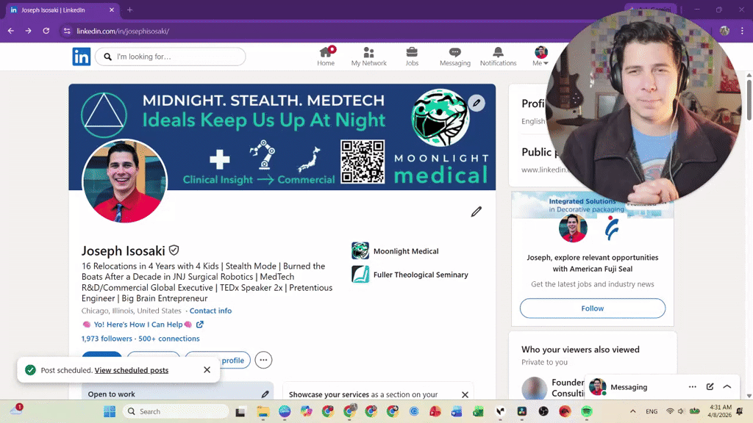Show hidden system tray icons
This screenshot has height=423, width=753.
point(633,411)
